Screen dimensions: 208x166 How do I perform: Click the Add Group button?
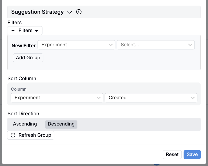(x=28, y=58)
